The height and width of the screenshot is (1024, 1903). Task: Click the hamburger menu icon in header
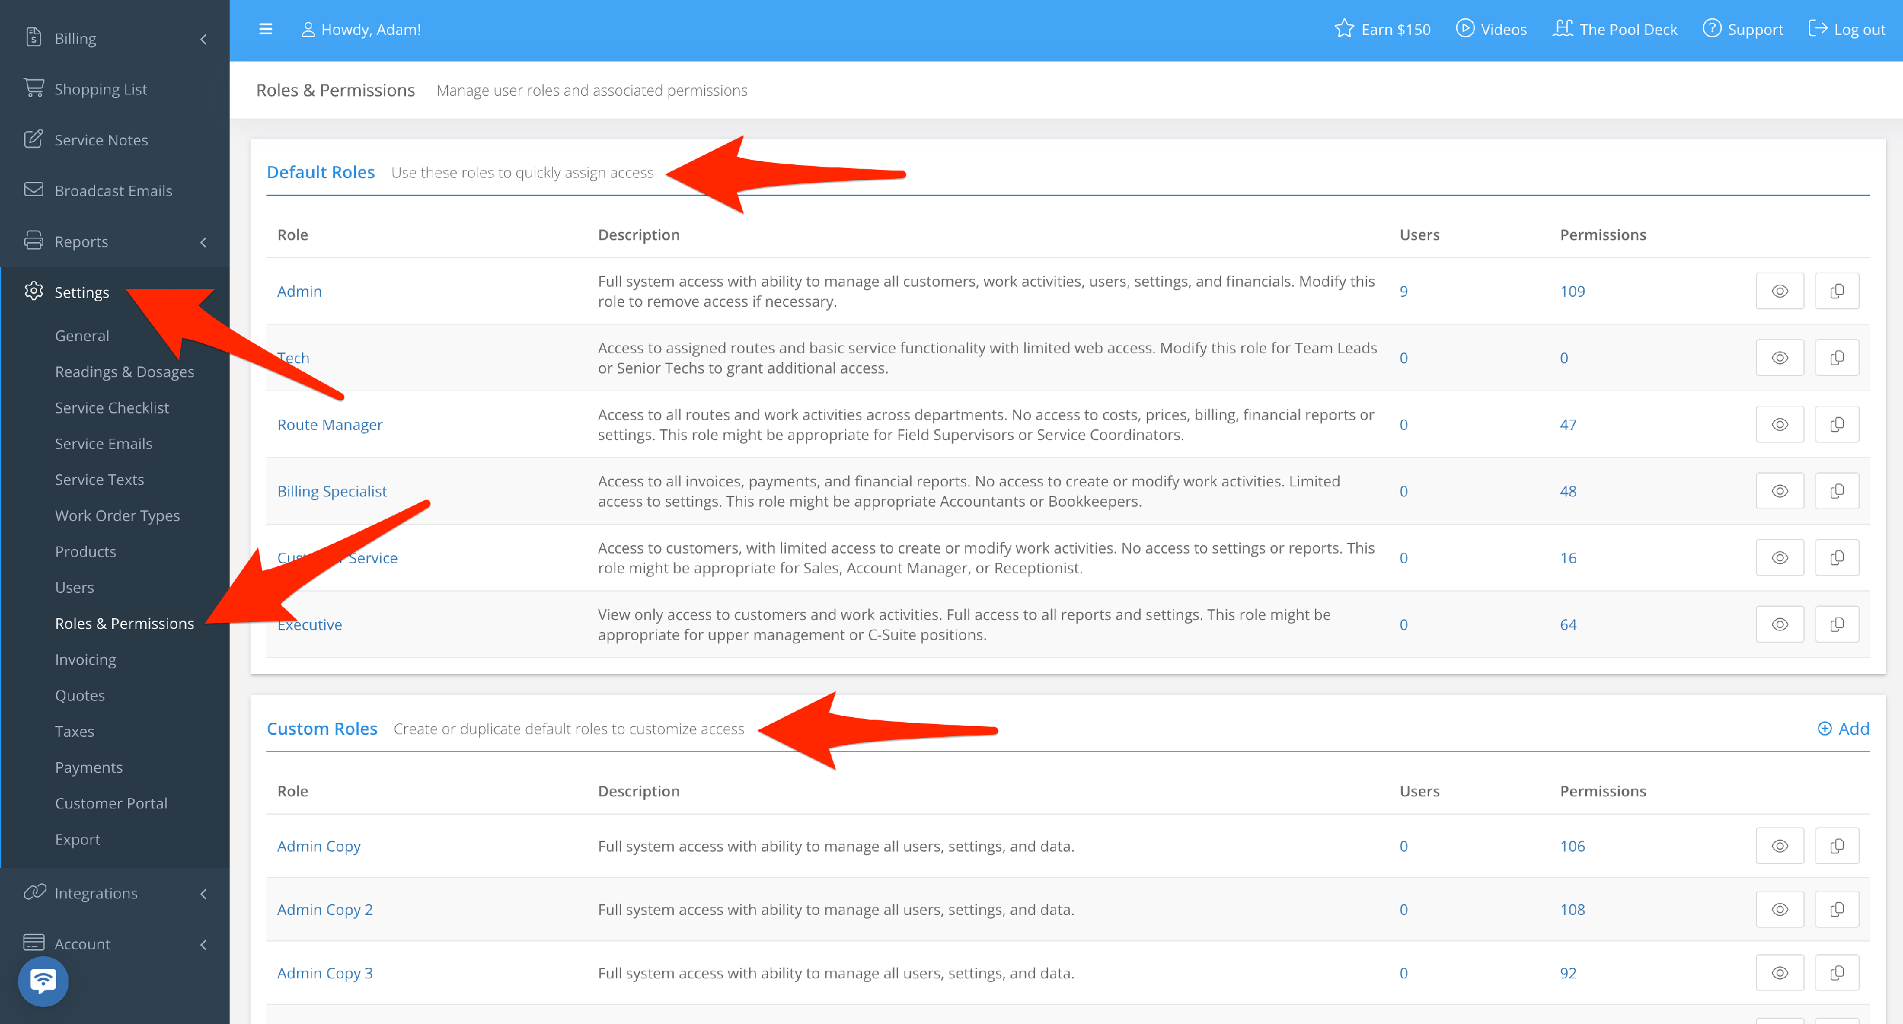(x=265, y=30)
